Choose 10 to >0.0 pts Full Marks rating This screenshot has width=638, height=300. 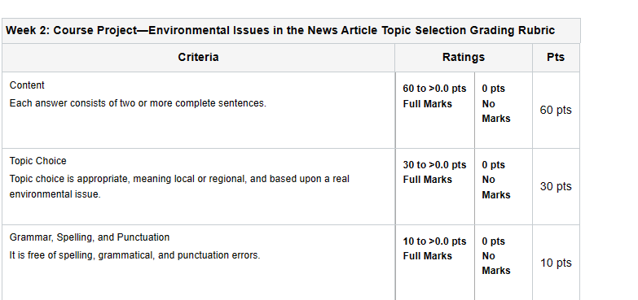pos(434,249)
